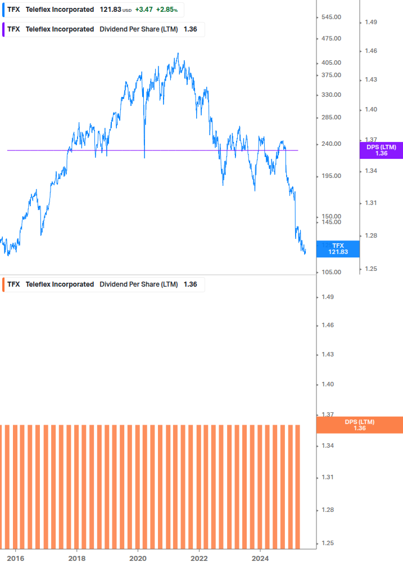This screenshot has height=566, width=403.
Task: Click the 545.00 price axis value
Action: click(331, 17)
